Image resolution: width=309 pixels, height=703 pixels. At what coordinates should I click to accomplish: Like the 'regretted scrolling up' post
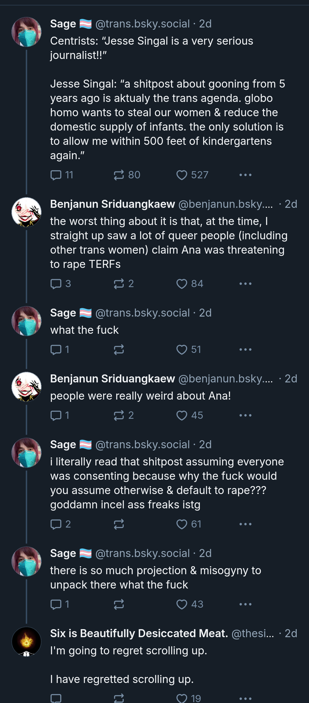[x=182, y=698]
